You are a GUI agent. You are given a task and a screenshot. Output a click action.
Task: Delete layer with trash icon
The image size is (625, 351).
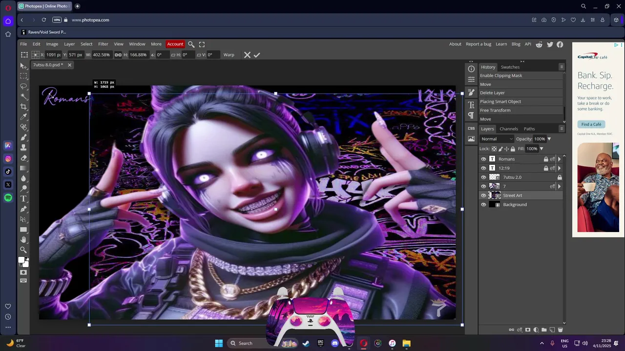click(x=560, y=330)
